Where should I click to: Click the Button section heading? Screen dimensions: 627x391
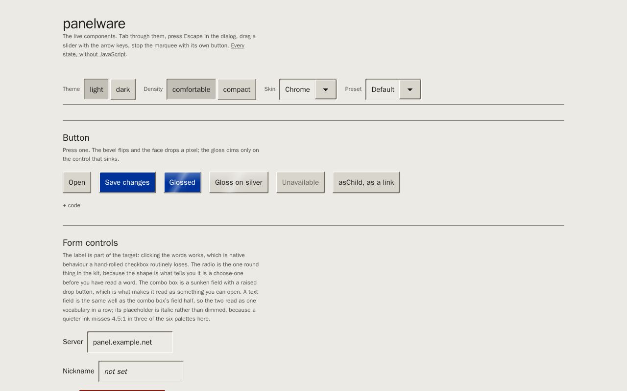point(76,138)
